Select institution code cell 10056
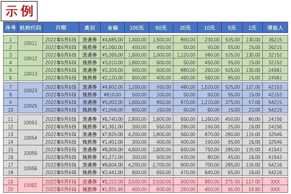291x194 pixels. (30, 168)
